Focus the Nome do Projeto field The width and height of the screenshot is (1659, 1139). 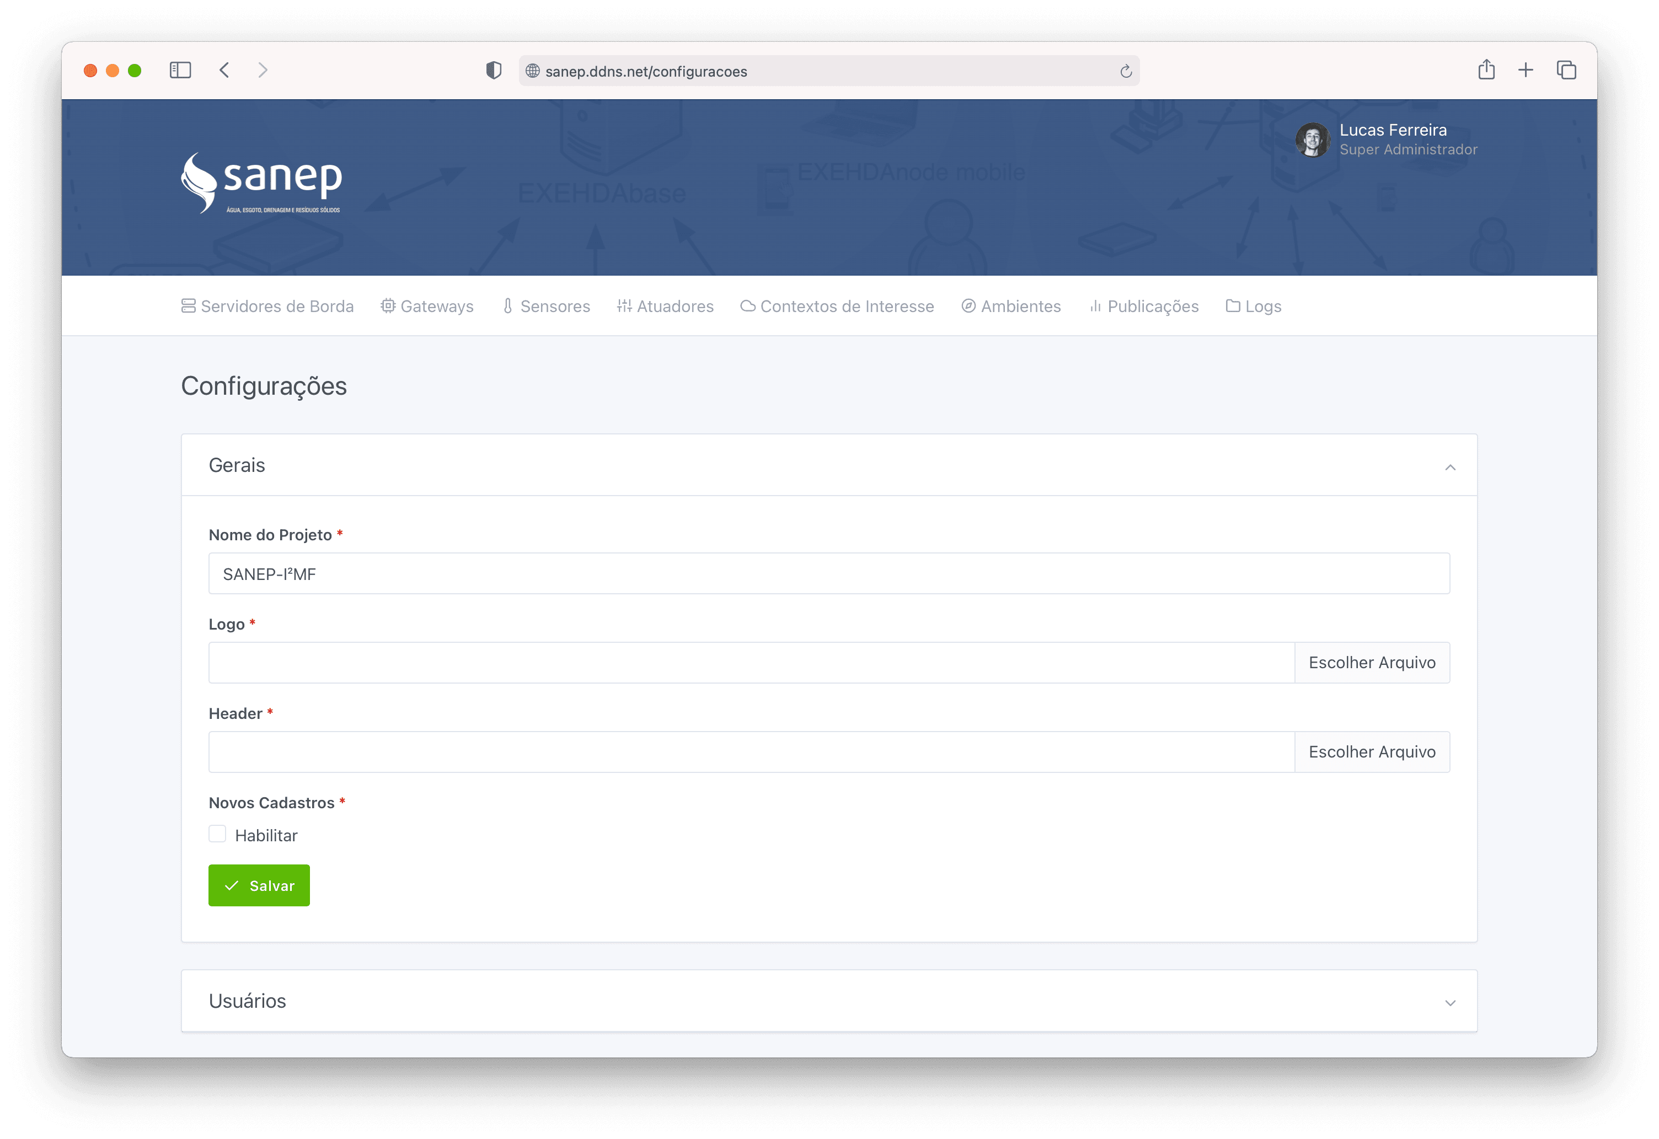coord(828,574)
